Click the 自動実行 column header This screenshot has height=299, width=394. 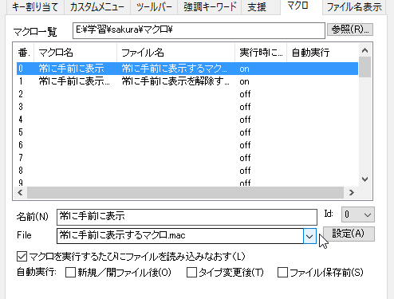[x=322, y=53]
